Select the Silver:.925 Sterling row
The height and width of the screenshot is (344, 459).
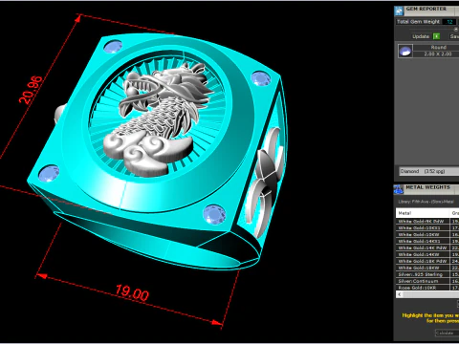tap(427, 274)
